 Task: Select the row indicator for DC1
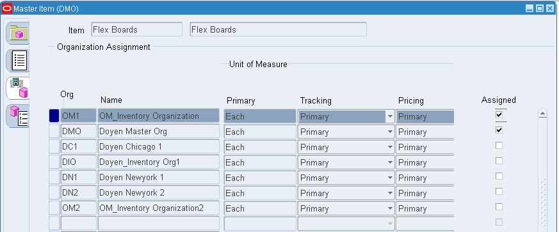[x=54, y=146]
